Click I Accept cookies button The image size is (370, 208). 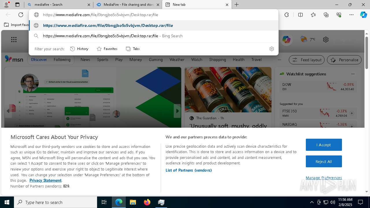click(x=324, y=145)
